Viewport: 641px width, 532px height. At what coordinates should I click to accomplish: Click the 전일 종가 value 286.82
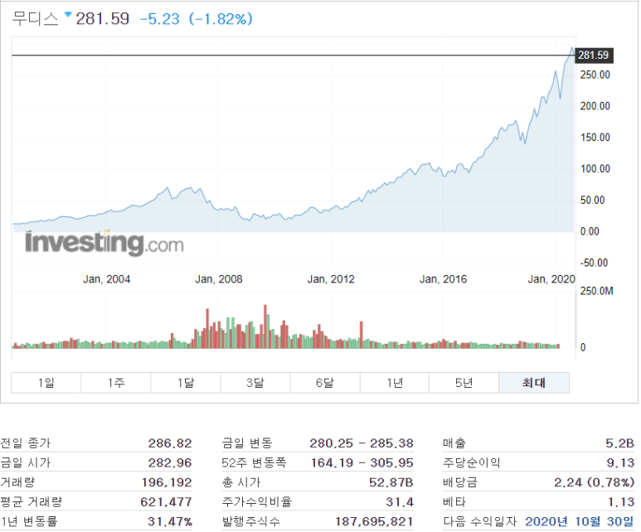point(170,443)
